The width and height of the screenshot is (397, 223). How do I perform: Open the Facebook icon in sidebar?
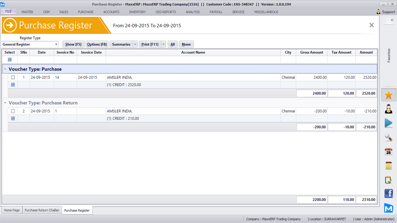click(389, 193)
